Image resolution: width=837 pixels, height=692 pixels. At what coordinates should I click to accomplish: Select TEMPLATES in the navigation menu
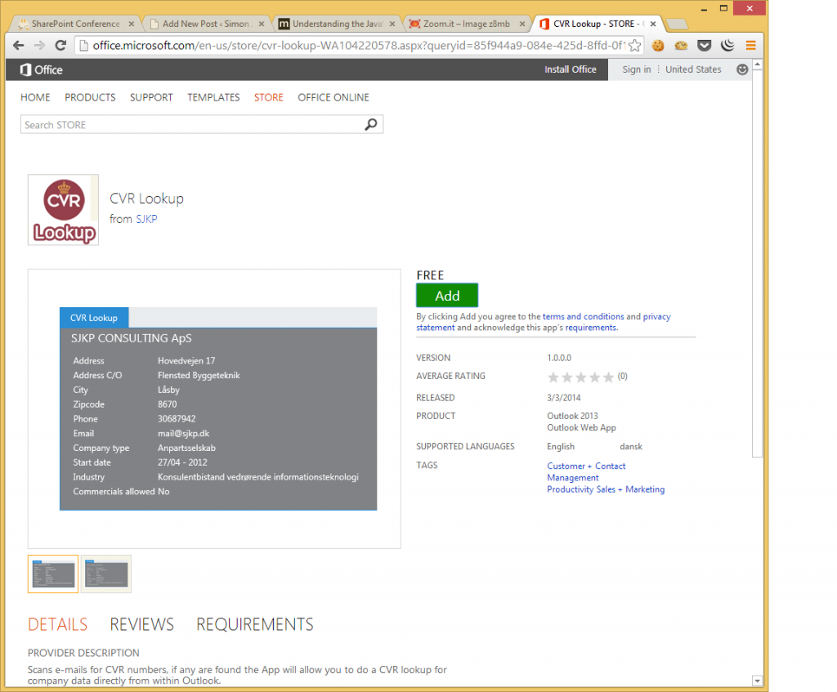[x=213, y=97]
